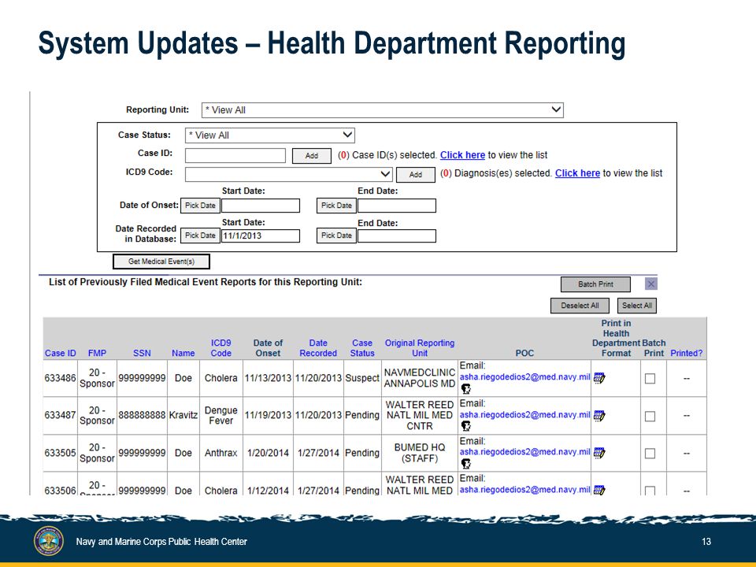
Task: Check Batch Print box for case 633487
Action: tap(650, 416)
